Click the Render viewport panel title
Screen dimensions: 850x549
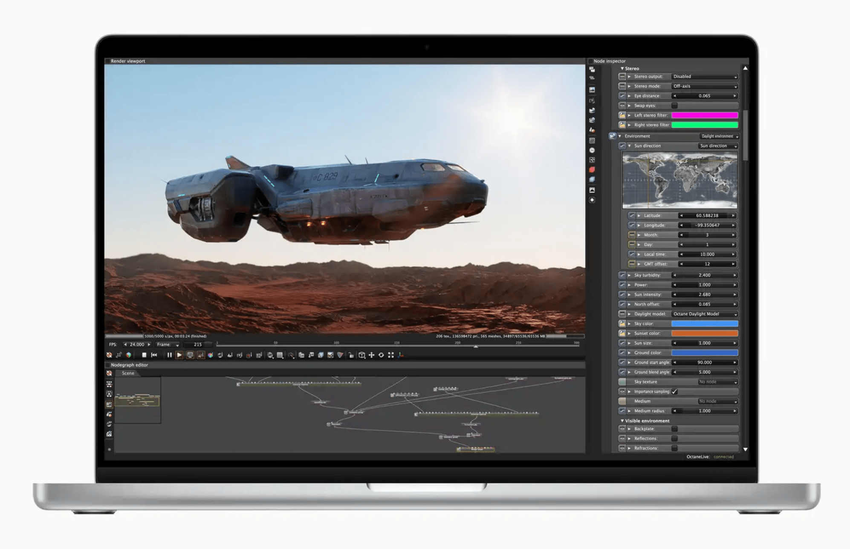(x=128, y=61)
